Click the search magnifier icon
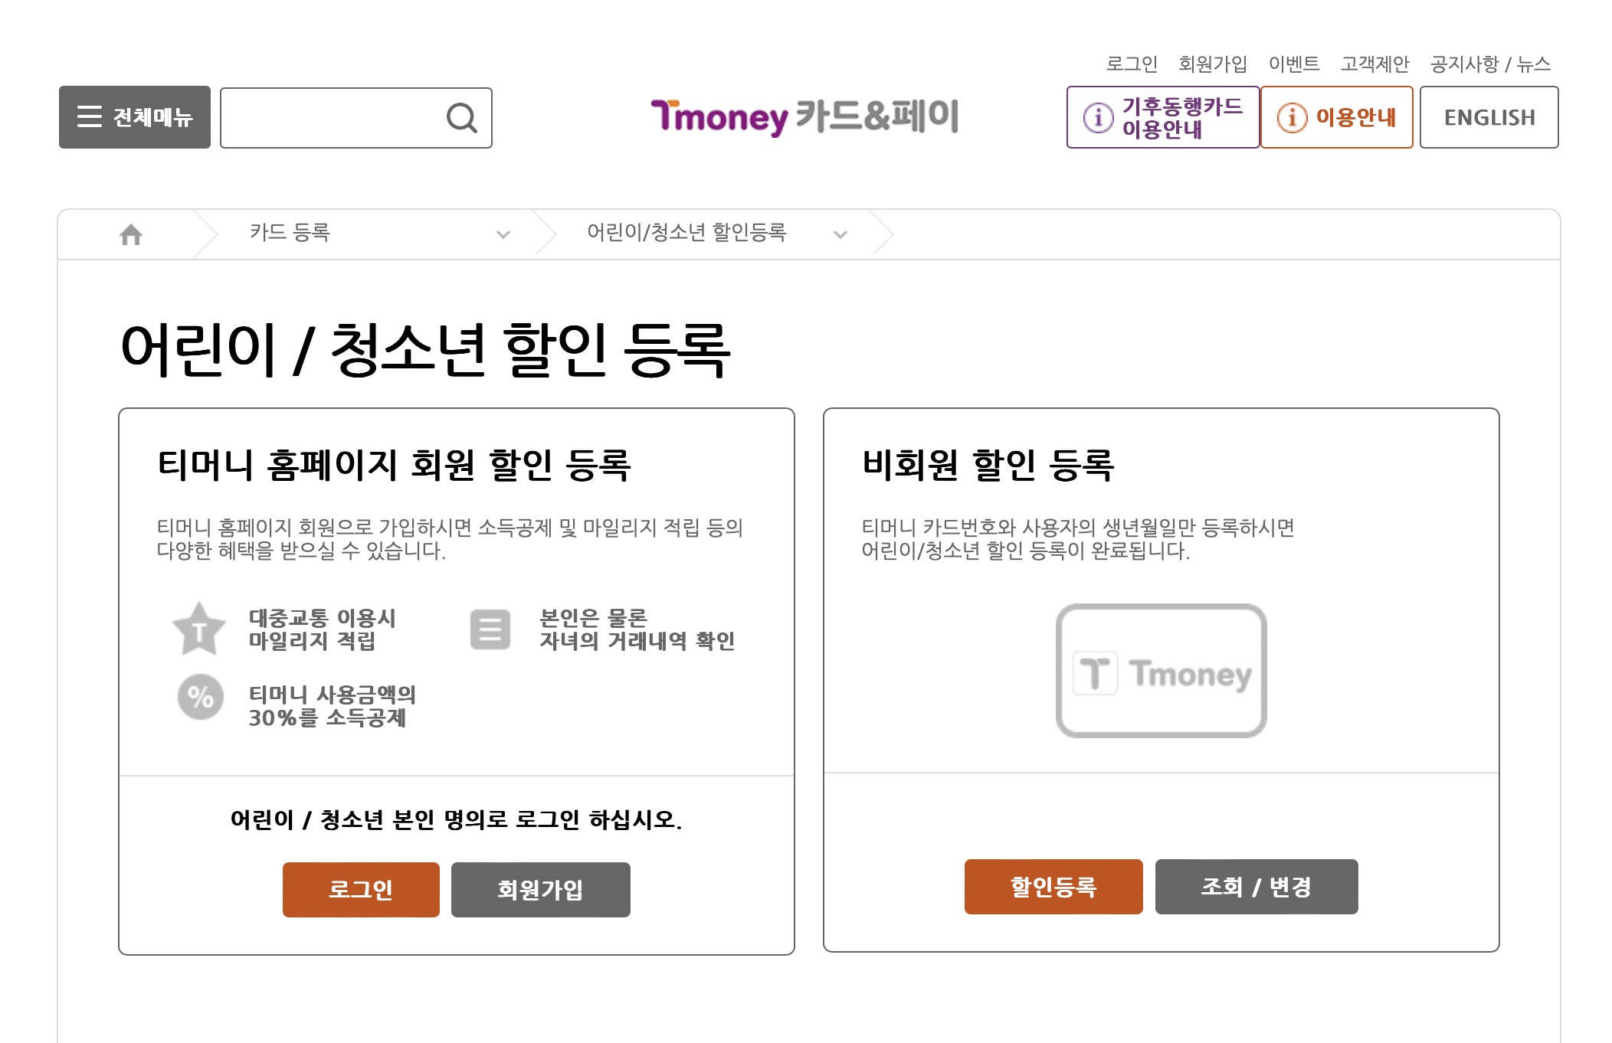The image size is (1612, 1043). click(460, 117)
